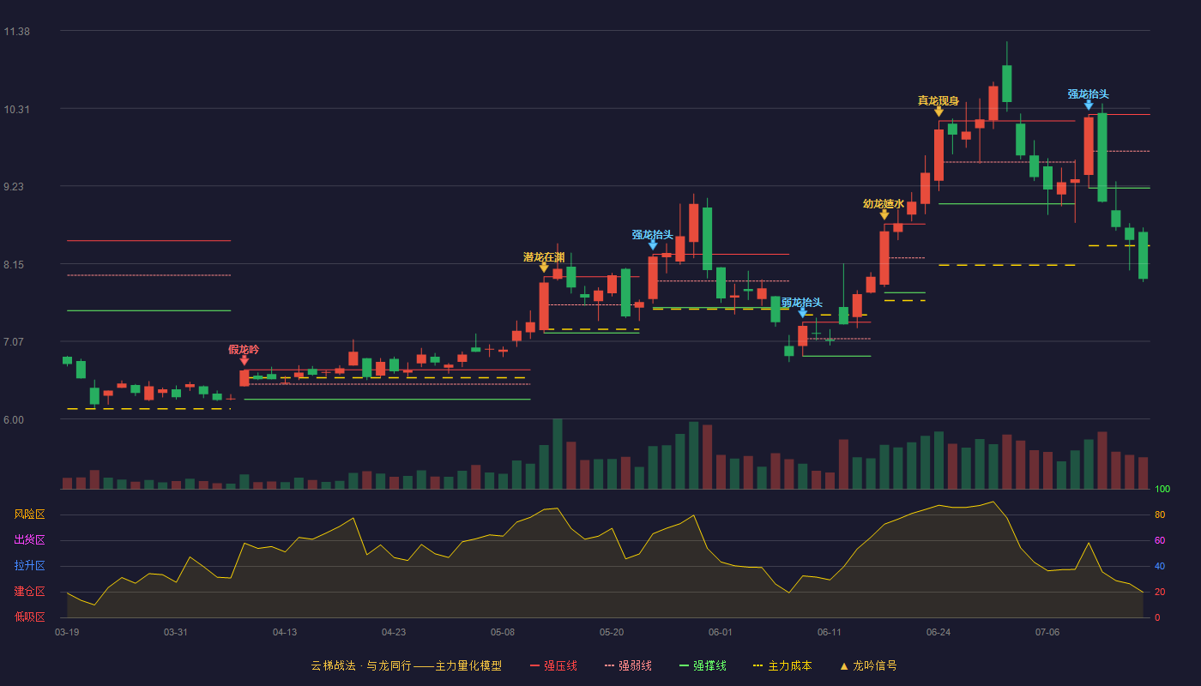The width and height of the screenshot is (1201, 686).
Task: Click the 9.23 price axis label
Action: click(x=15, y=187)
